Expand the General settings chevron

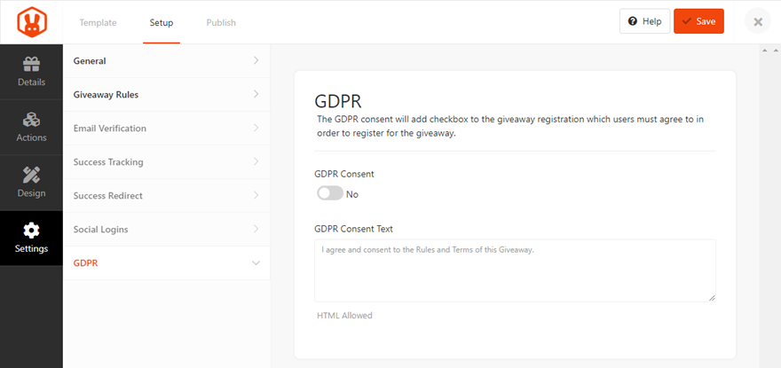coord(256,61)
